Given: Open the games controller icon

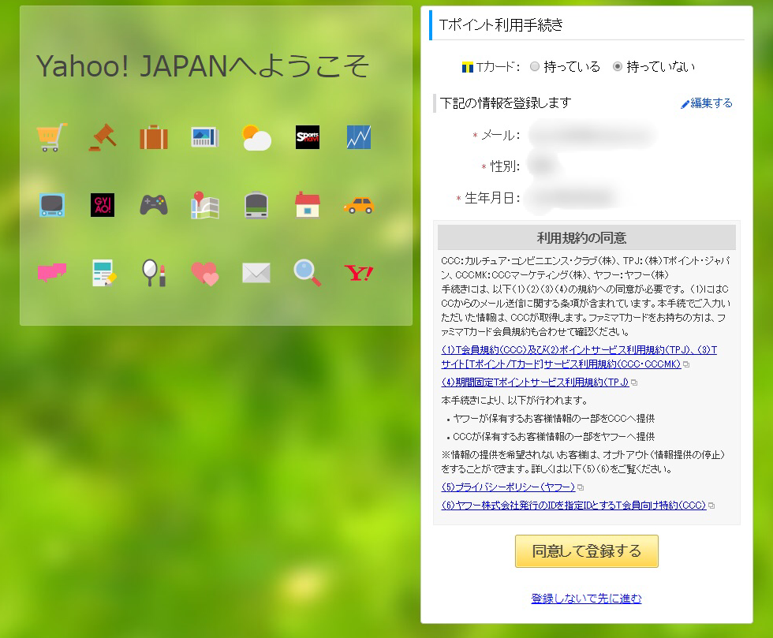Looking at the screenshot, I should [154, 205].
